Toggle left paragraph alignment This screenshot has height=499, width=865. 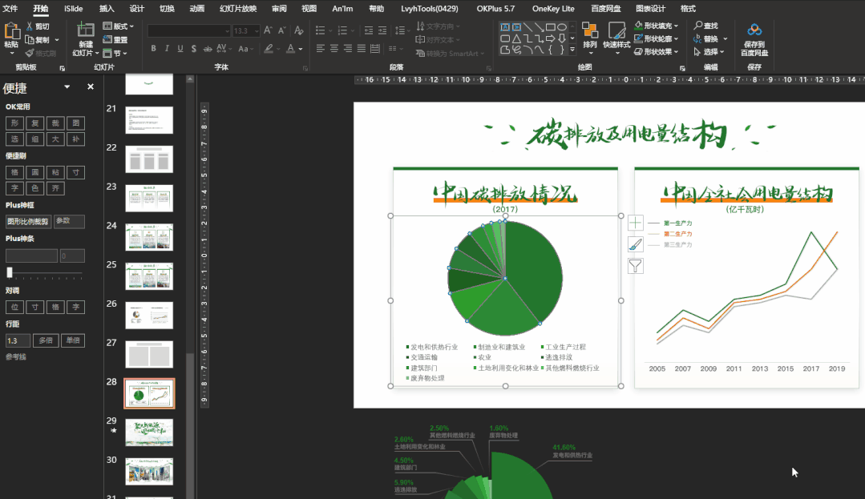(320, 49)
